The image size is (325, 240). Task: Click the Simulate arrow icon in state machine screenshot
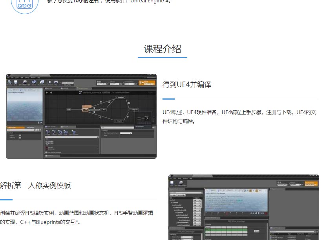click(x=50, y=82)
